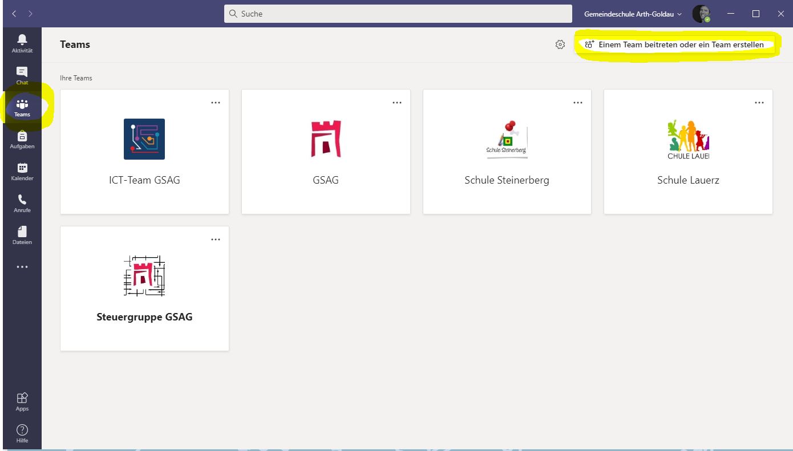Click the Steuergruppe GSAG logo
793x451 pixels.
[x=144, y=276]
